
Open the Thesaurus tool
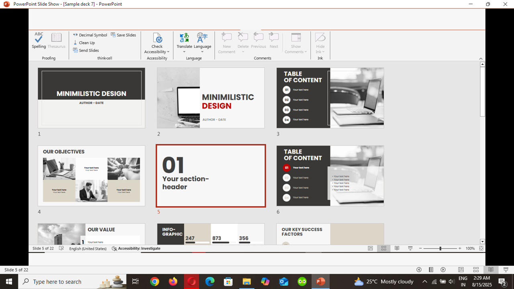57,41
